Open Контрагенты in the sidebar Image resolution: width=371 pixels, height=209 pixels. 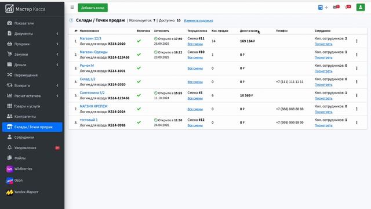(32, 117)
